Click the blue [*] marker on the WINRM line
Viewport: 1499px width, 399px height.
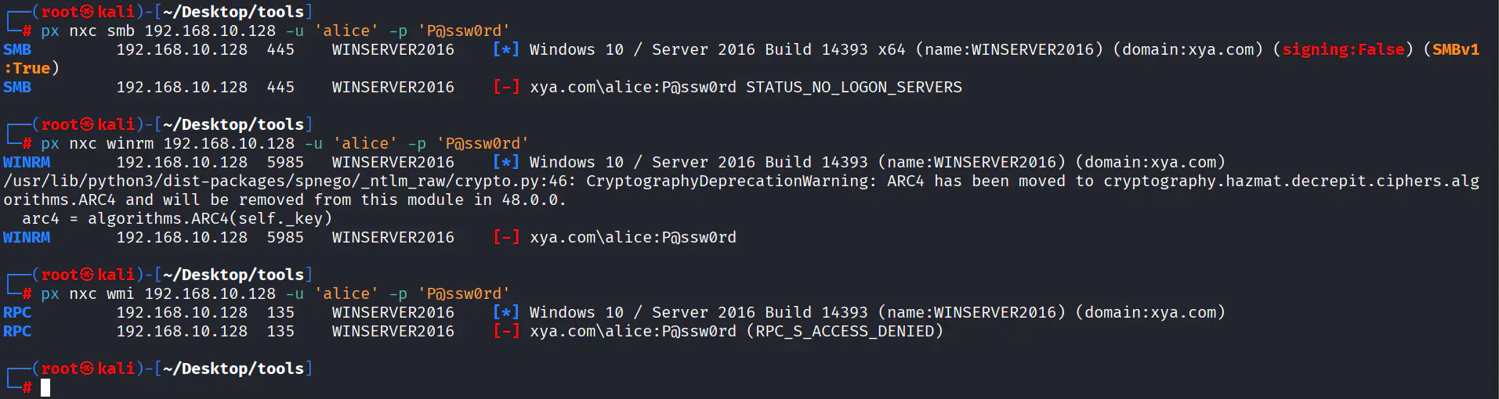505,162
